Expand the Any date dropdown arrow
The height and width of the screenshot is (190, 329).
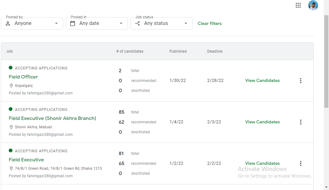pos(121,23)
